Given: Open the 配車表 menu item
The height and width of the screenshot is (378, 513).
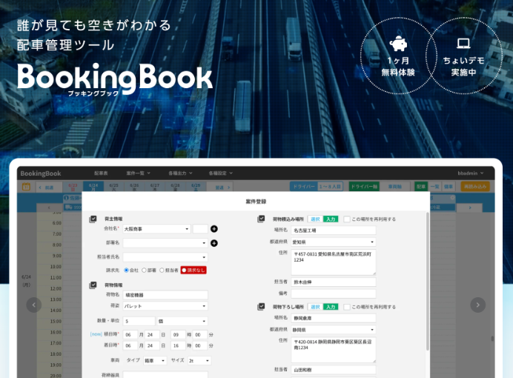Looking at the screenshot, I should (101, 173).
